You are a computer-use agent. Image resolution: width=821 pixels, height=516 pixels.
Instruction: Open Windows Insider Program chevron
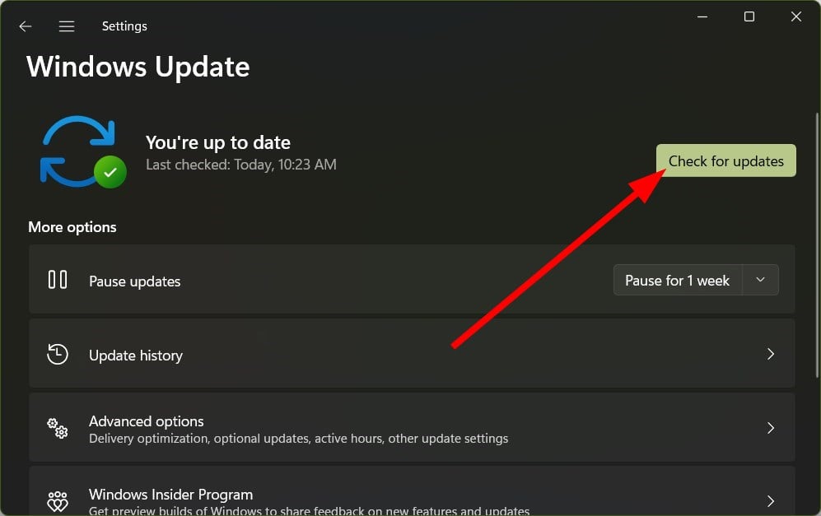770,501
